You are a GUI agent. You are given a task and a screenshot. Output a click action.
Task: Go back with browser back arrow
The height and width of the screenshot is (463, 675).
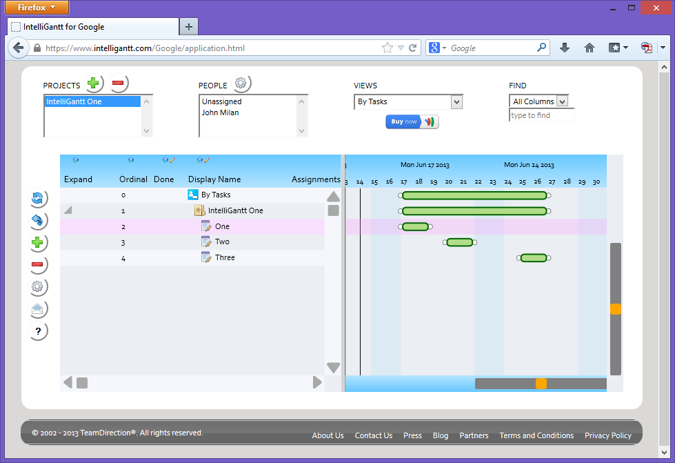pos(18,48)
